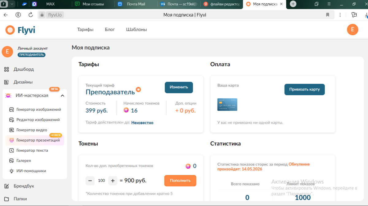Bookmark this page
This screenshot has width=368, height=206.
pyautogui.click(x=328, y=15)
